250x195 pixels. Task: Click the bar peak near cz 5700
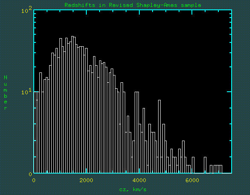point(183,157)
